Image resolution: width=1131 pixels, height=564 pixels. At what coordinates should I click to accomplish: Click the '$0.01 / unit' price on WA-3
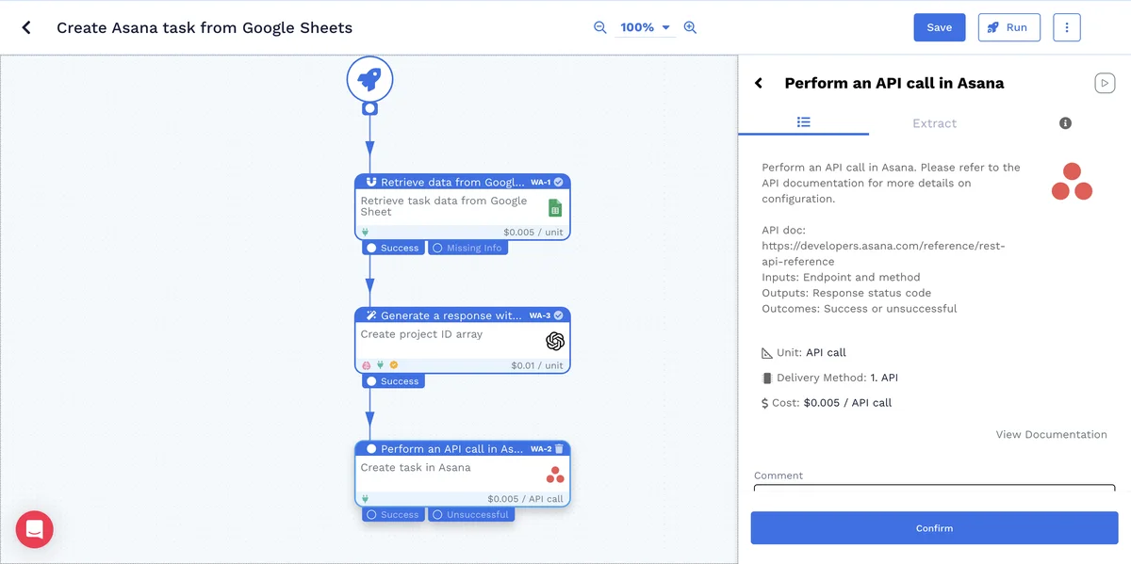(x=537, y=365)
